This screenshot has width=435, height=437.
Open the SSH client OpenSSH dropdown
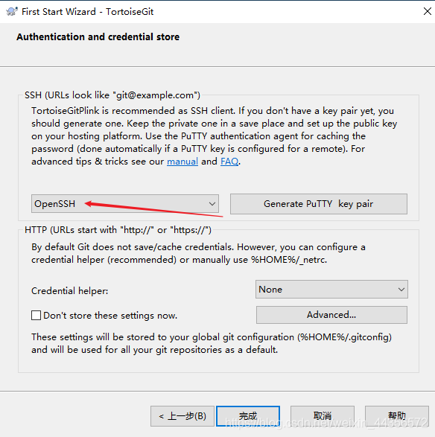coord(125,204)
